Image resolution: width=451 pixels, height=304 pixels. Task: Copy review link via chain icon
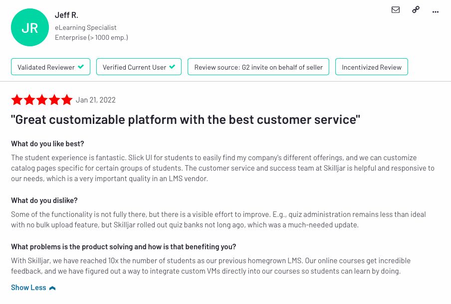pyautogui.click(x=416, y=10)
